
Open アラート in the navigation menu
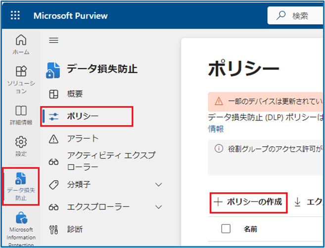click(x=83, y=139)
